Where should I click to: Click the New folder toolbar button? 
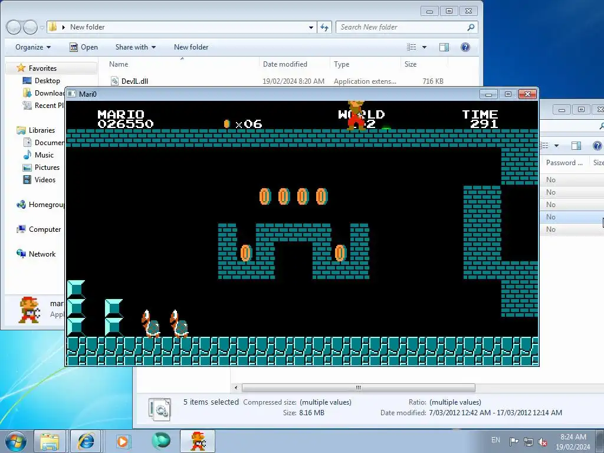pyautogui.click(x=191, y=47)
